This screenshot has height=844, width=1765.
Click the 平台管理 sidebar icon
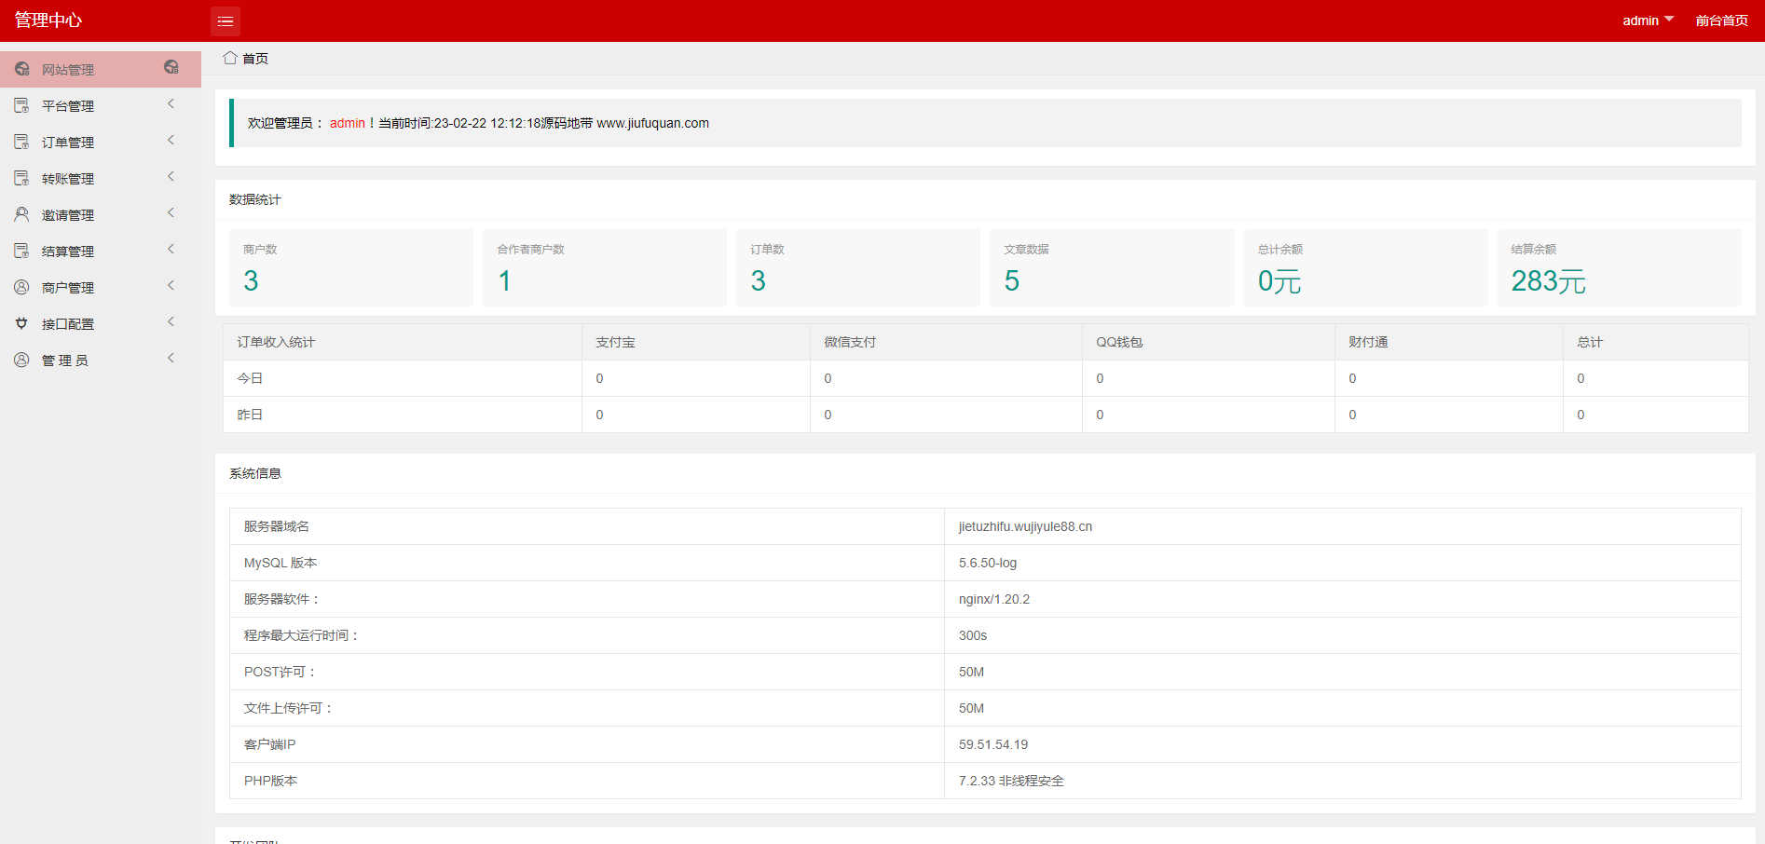[21, 105]
